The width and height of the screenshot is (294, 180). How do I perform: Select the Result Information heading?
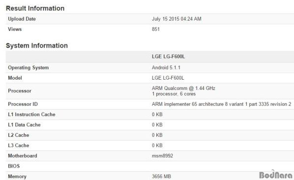click(35, 8)
